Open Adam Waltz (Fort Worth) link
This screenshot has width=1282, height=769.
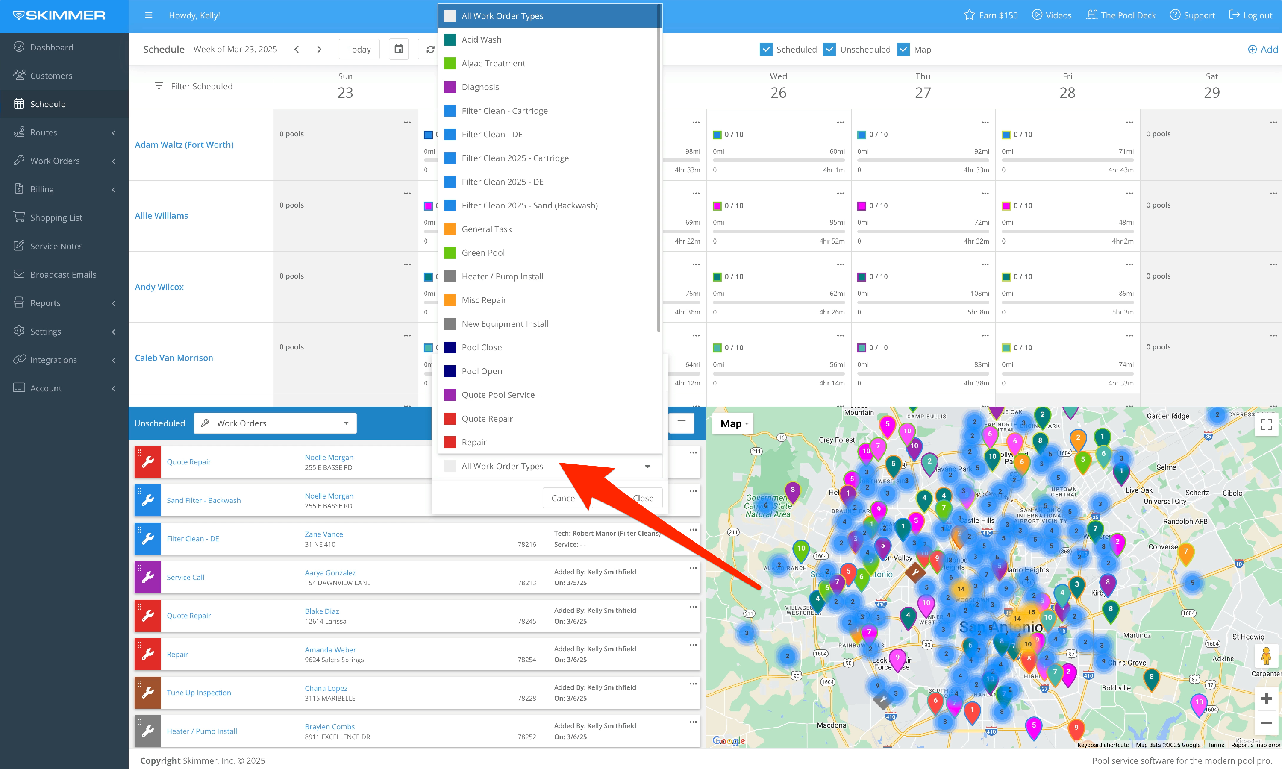pos(184,144)
